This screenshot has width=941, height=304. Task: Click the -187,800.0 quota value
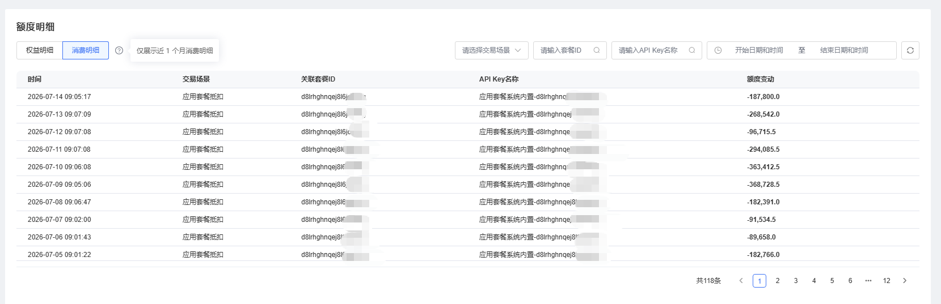(763, 97)
